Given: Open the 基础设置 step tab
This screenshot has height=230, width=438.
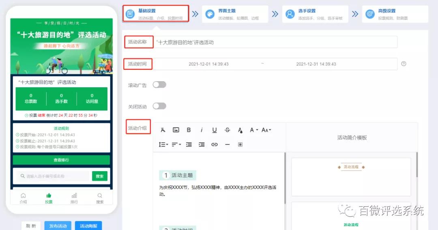Looking at the screenshot, I should point(156,14).
